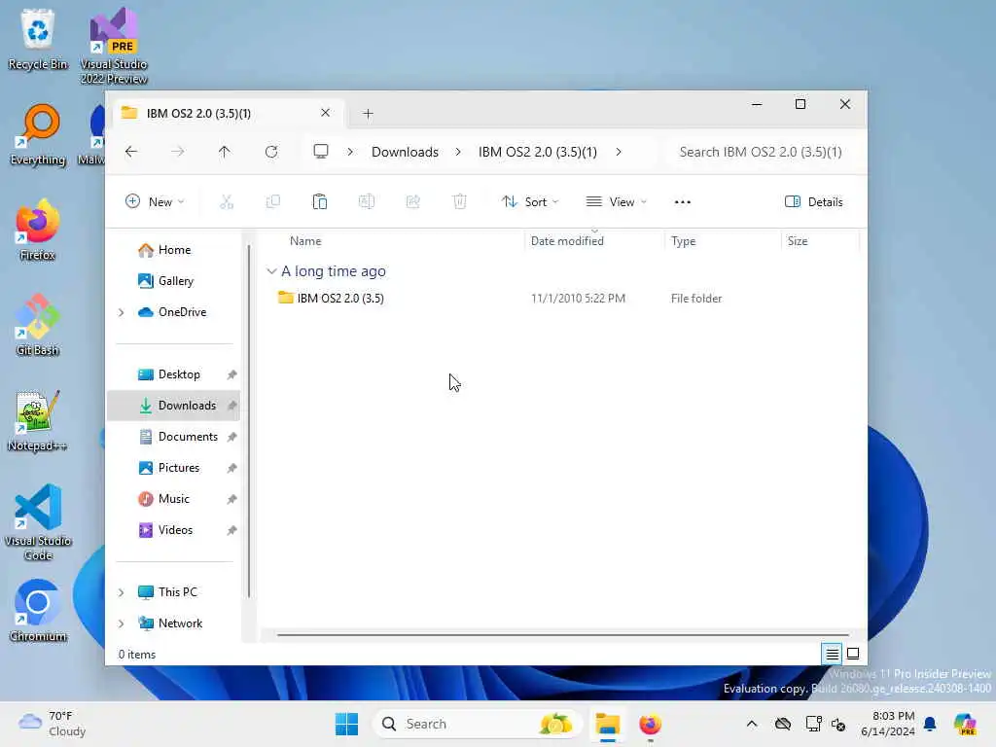Open the pinned Videos folder
Screen dimensions: 996x747
(175, 530)
